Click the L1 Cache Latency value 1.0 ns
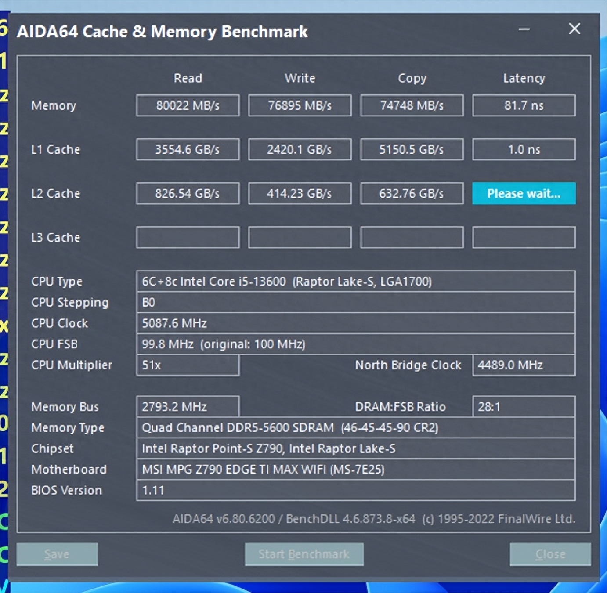The height and width of the screenshot is (593, 607). 524,149
